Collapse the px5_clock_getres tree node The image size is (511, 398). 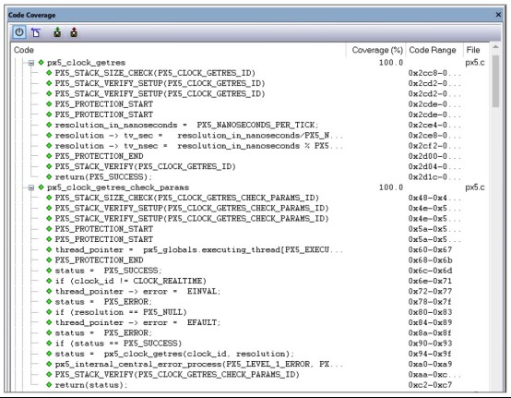point(31,63)
